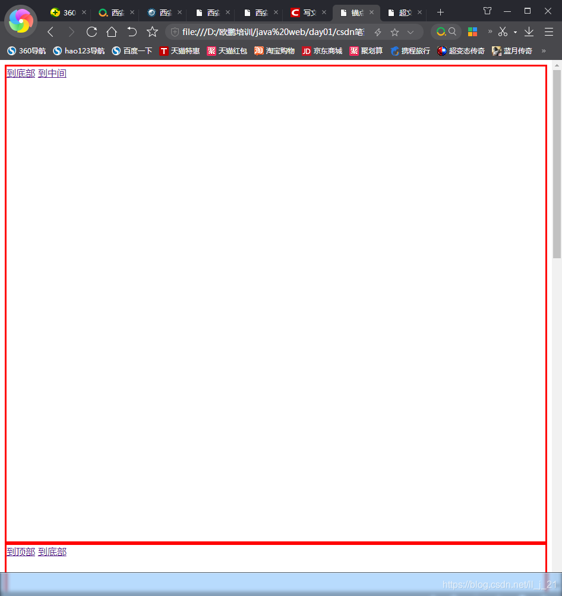
Task: Reload the current page
Action: [91, 32]
